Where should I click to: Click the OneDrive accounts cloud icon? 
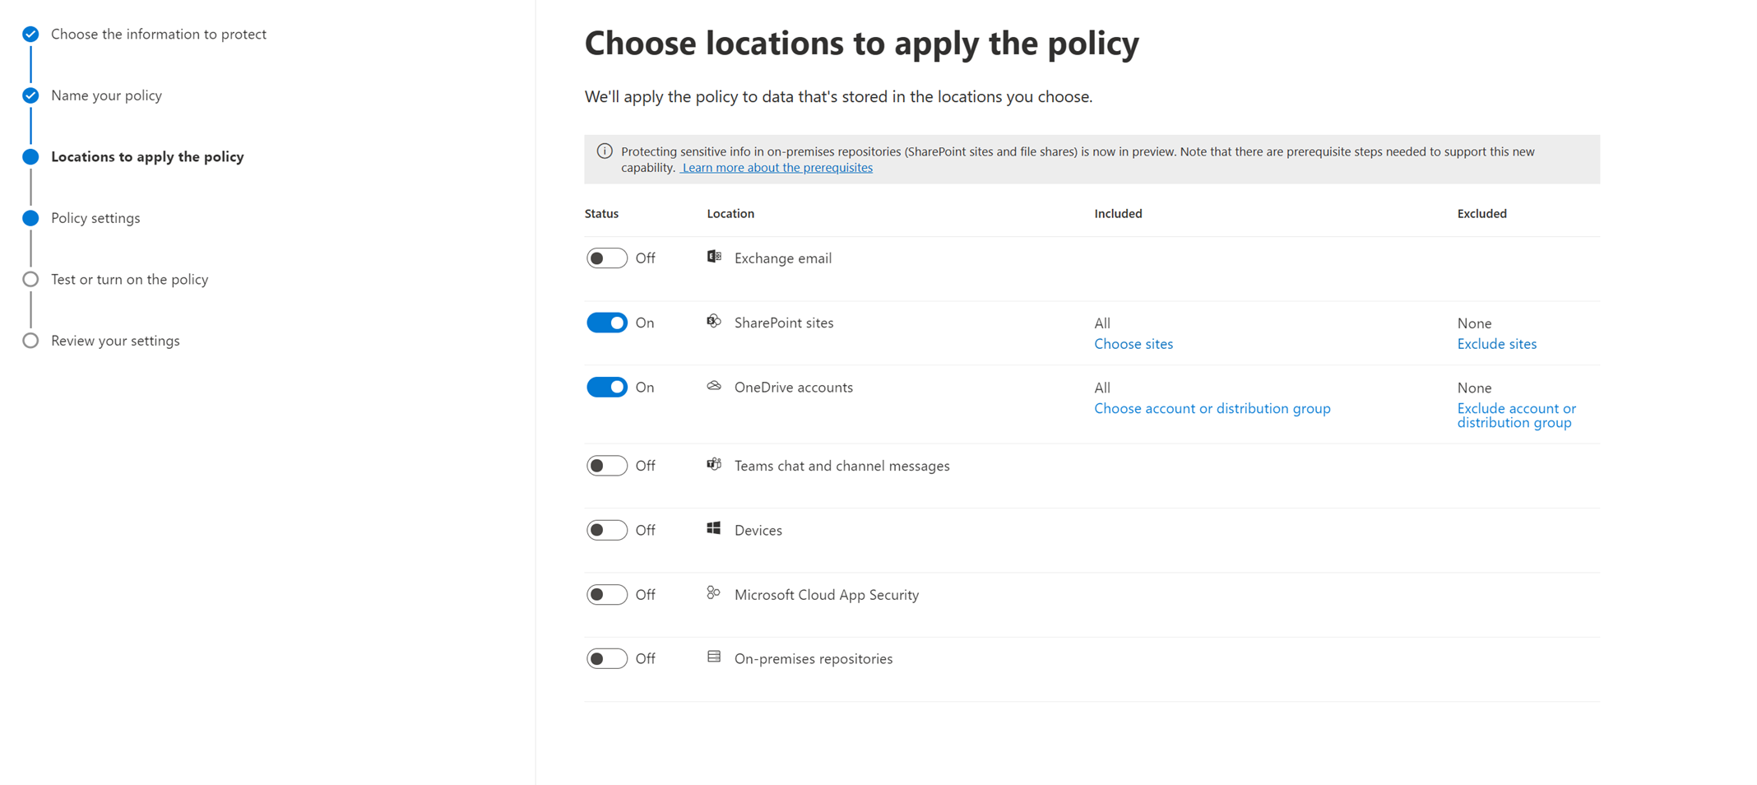pos(714,386)
